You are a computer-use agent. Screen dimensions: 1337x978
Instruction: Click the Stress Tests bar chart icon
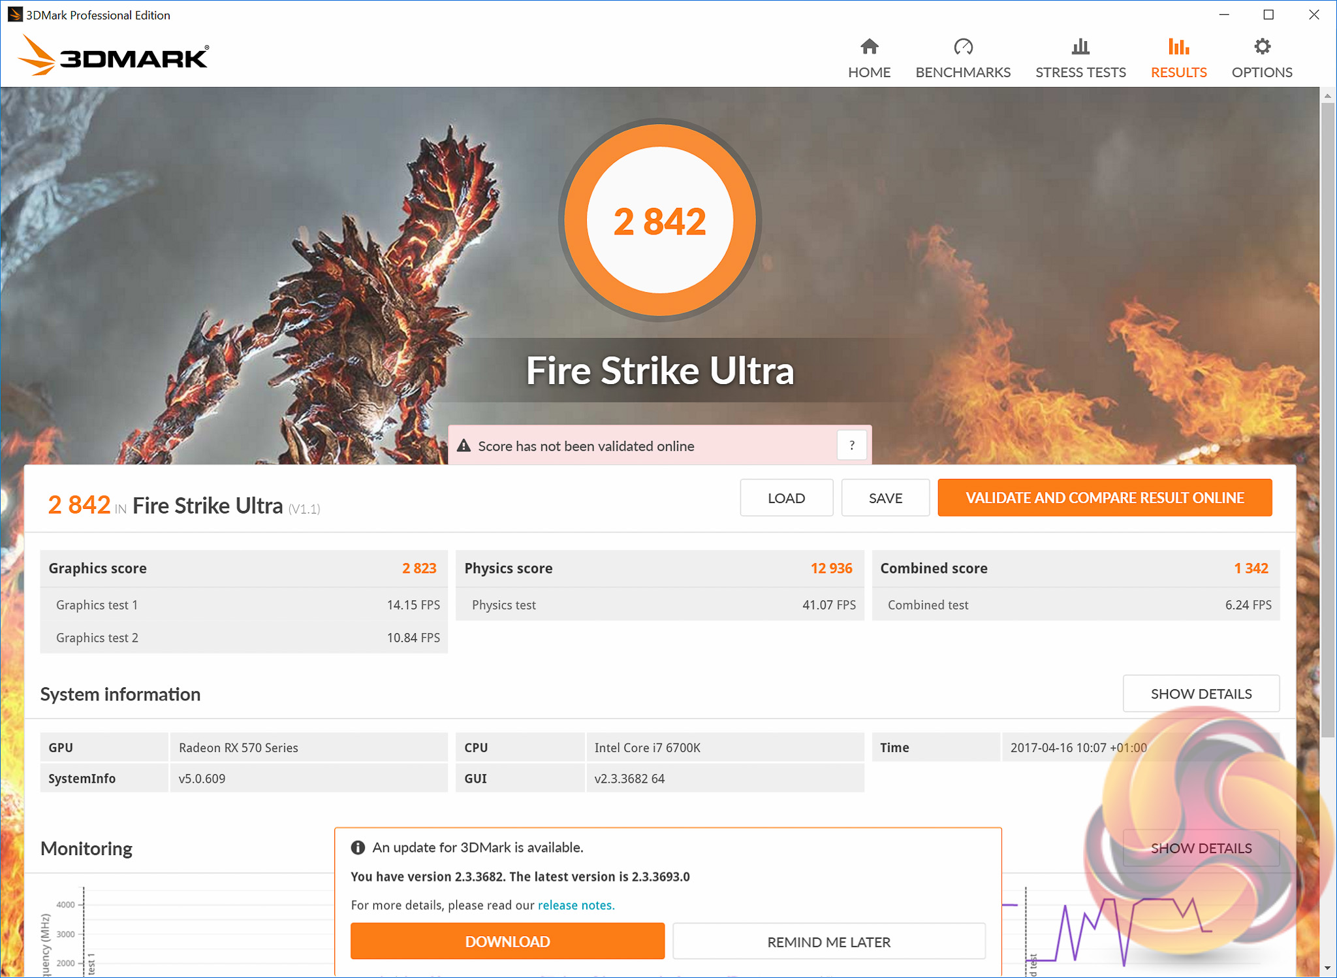point(1080,47)
